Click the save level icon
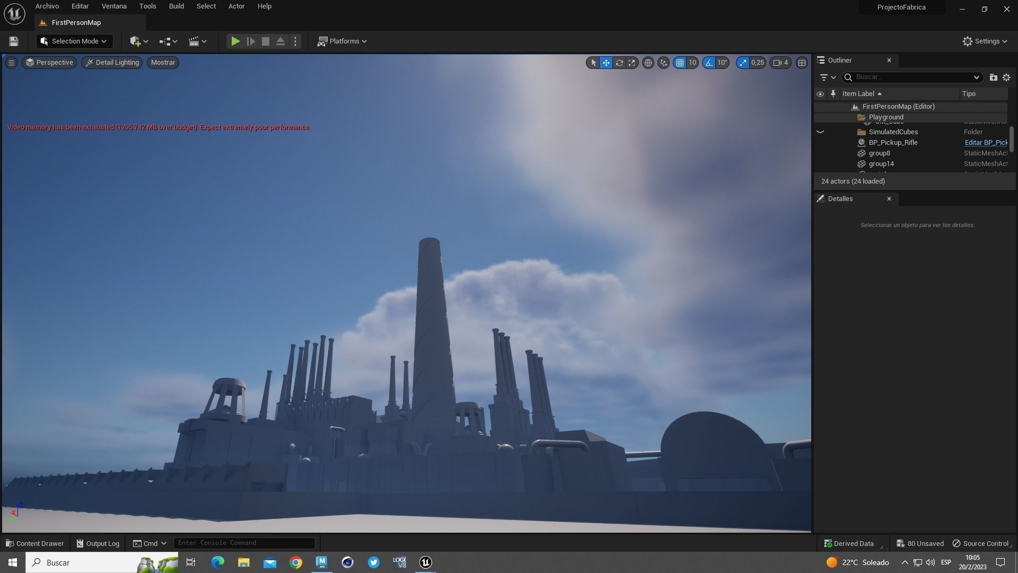 click(14, 41)
